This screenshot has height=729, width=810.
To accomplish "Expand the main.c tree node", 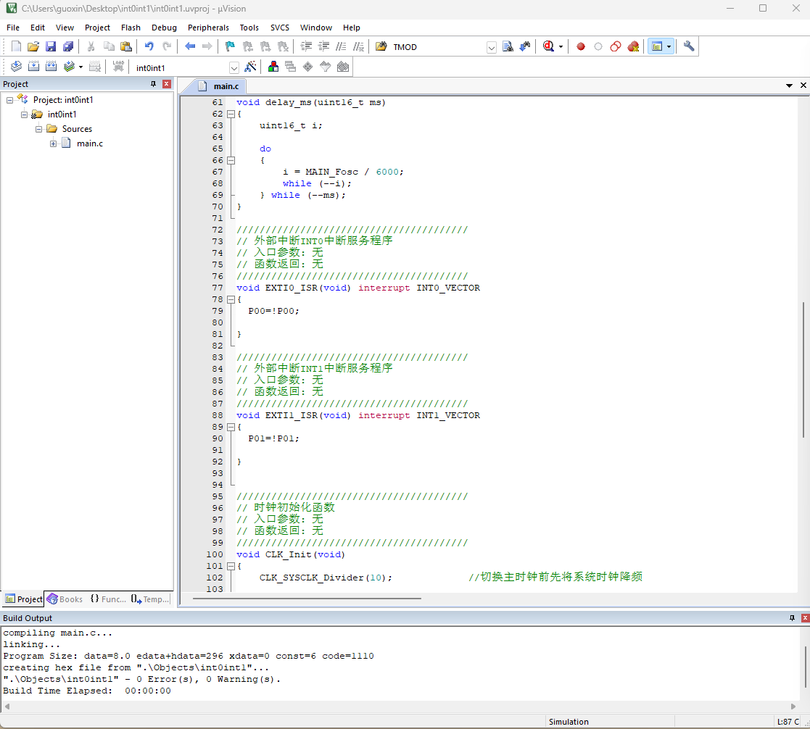I will pyautogui.click(x=54, y=143).
